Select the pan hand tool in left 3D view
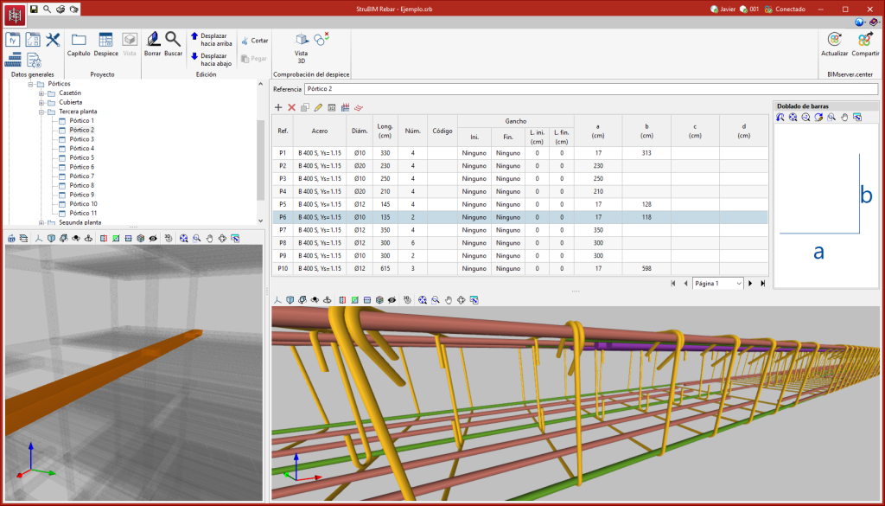 pyautogui.click(x=209, y=238)
